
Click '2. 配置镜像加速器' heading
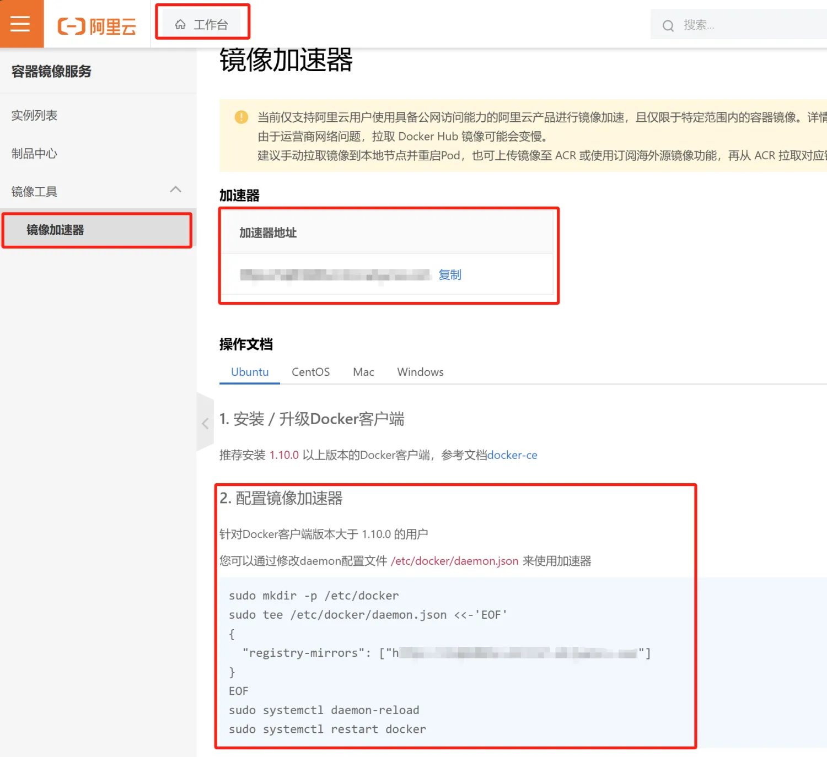[x=281, y=499]
